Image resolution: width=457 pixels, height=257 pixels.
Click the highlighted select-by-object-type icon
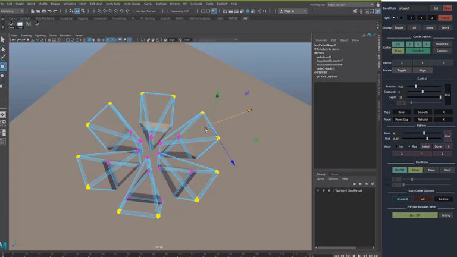point(77,11)
